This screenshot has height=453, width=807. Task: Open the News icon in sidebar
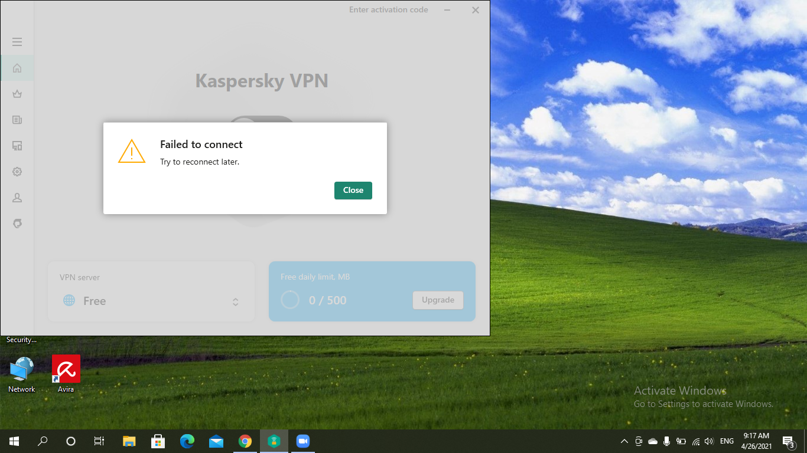pyautogui.click(x=17, y=120)
